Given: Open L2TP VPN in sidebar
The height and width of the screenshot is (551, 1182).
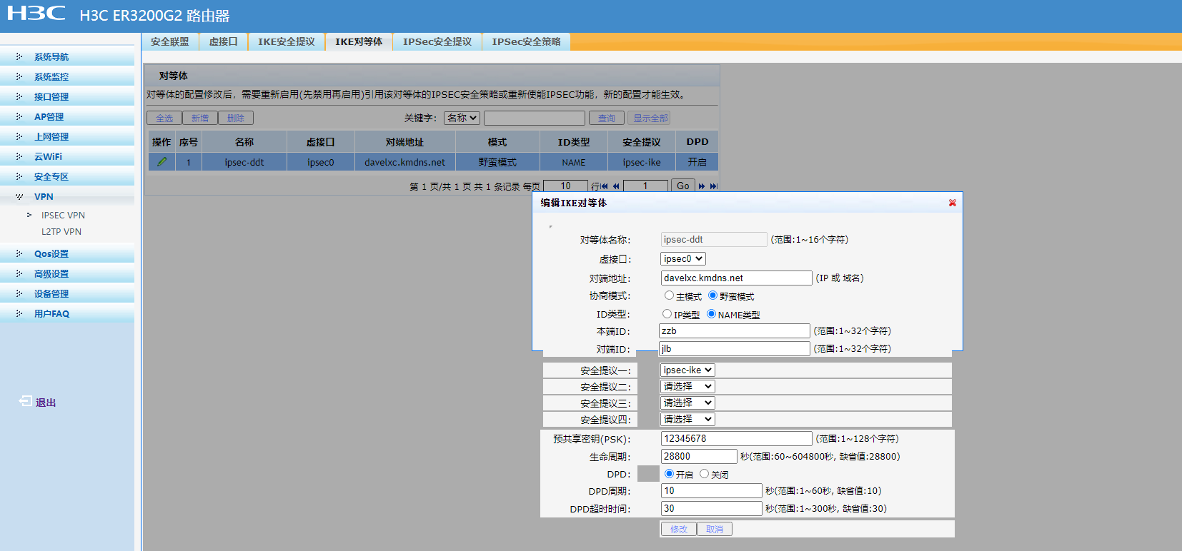Looking at the screenshot, I should pyautogui.click(x=61, y=232).
